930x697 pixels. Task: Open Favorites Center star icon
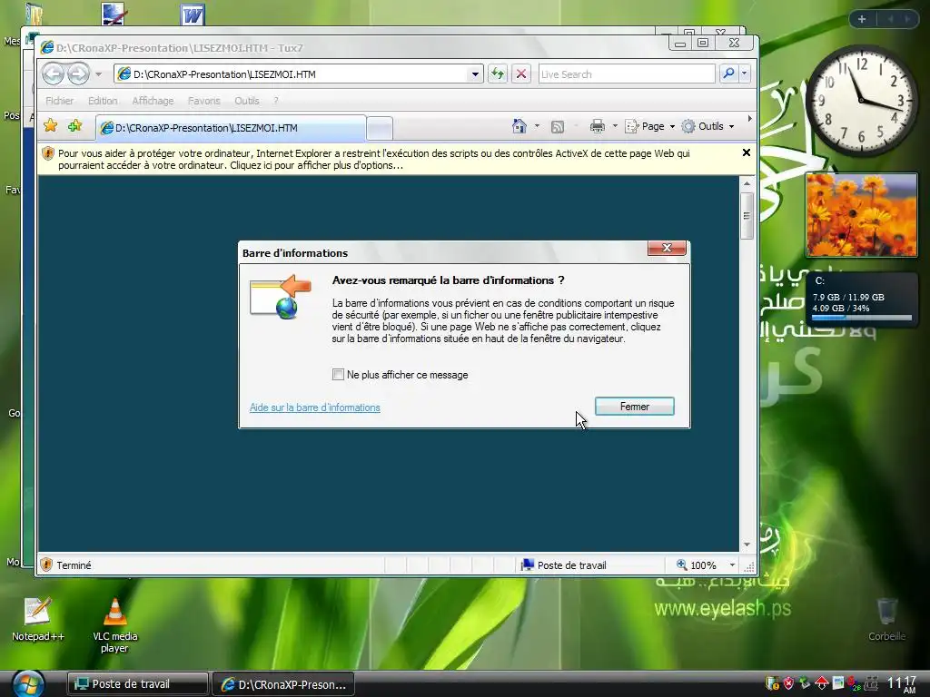tap(51, 125)
